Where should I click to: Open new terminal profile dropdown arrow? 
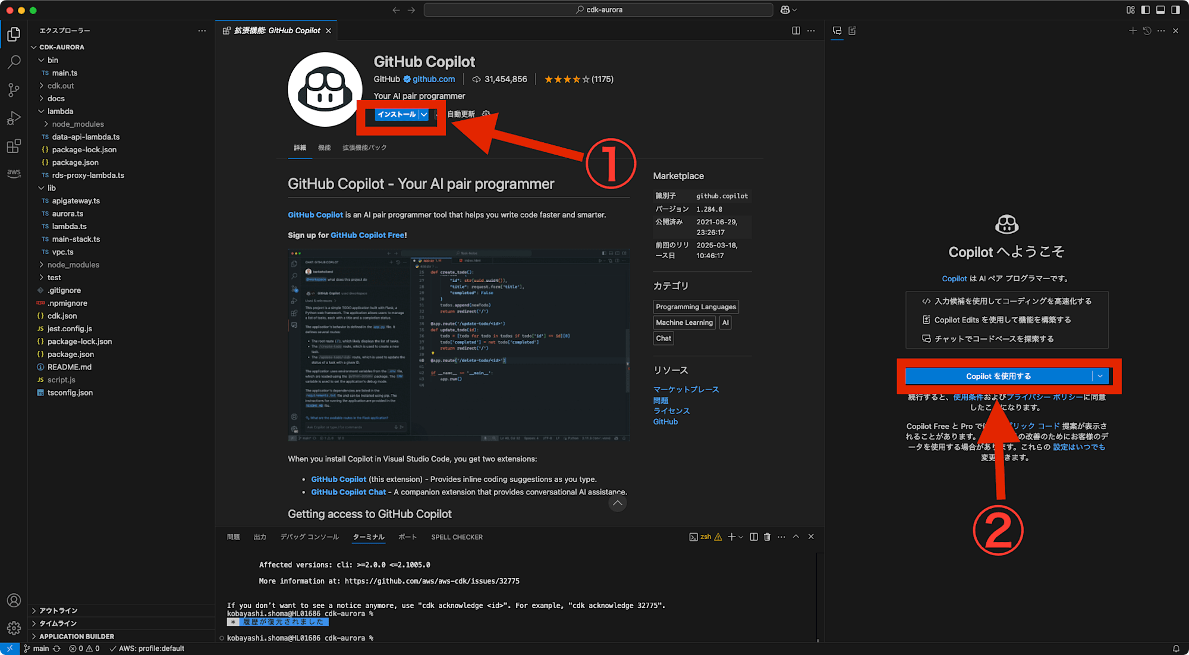(741, 537)
